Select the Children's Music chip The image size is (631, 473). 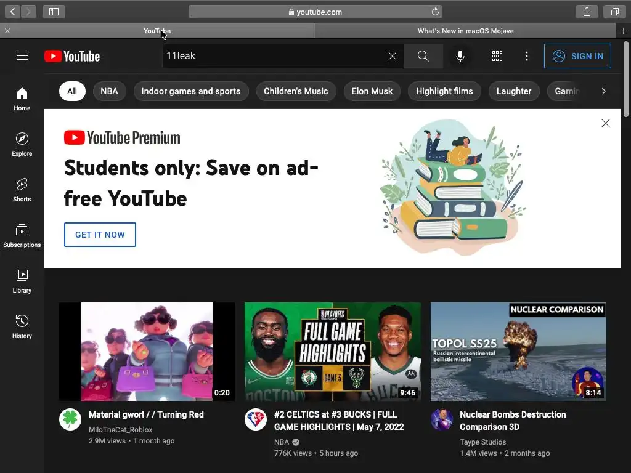tap(296, 91)
